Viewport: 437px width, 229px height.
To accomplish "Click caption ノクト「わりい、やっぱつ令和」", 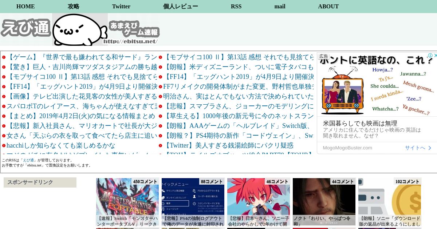I will coord(324,221).
